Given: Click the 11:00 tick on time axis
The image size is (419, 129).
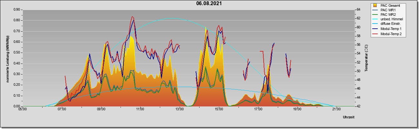Looking at the screenshot, I should pyautogui.click(x=140, y=109).
